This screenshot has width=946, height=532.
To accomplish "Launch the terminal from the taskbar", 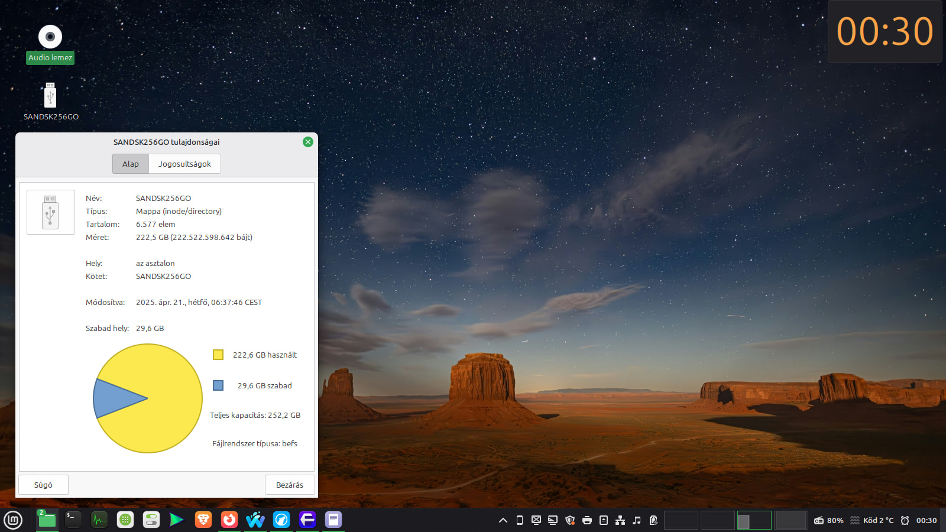I will tap(73, 520).
